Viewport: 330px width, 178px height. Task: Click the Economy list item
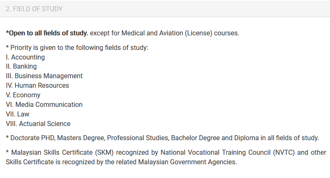tap(23, 95)
